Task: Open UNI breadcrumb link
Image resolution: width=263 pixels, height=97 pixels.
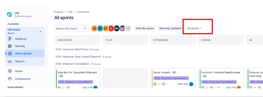Action: click(70, 12)
